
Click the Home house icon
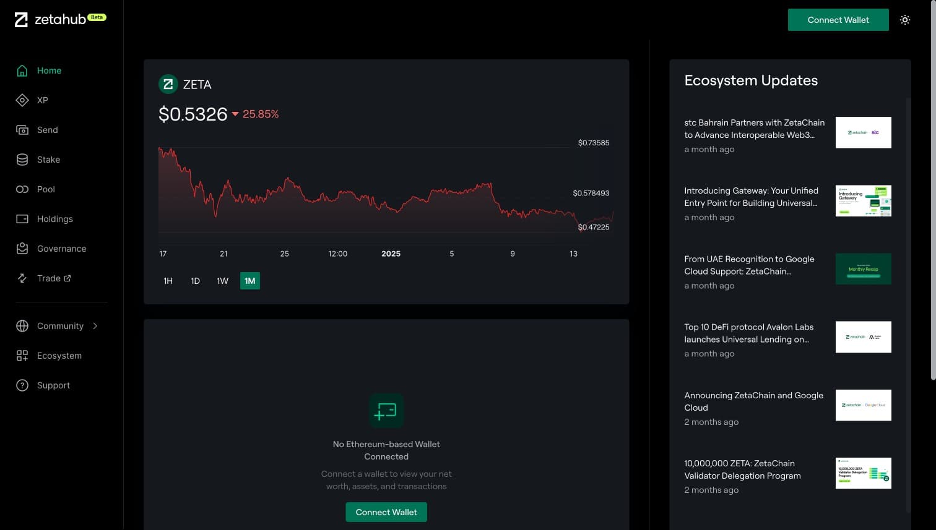22,71
